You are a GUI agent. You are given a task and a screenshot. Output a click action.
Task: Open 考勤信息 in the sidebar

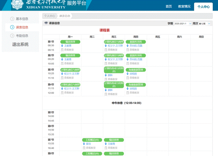click(22, 36)
